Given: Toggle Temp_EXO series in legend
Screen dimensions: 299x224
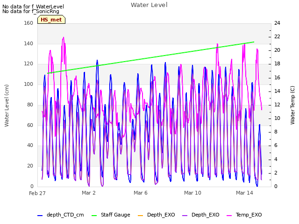Looking at the screenshot, I should pyautogui.click(x=244, y=215).
